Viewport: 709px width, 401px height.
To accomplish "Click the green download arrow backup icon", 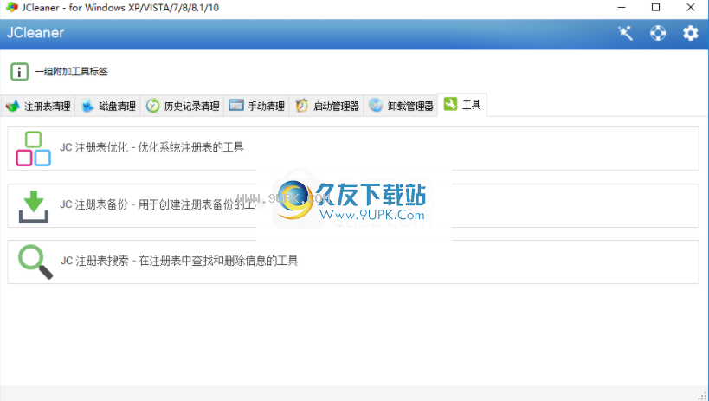I will pyautogui.click(x=34, y=206).
